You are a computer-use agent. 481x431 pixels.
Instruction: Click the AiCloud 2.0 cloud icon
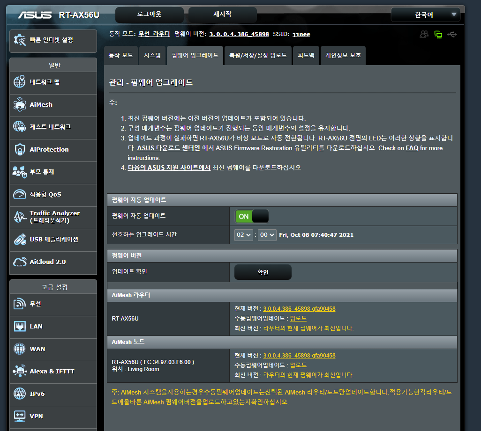[x=20, y=262]
